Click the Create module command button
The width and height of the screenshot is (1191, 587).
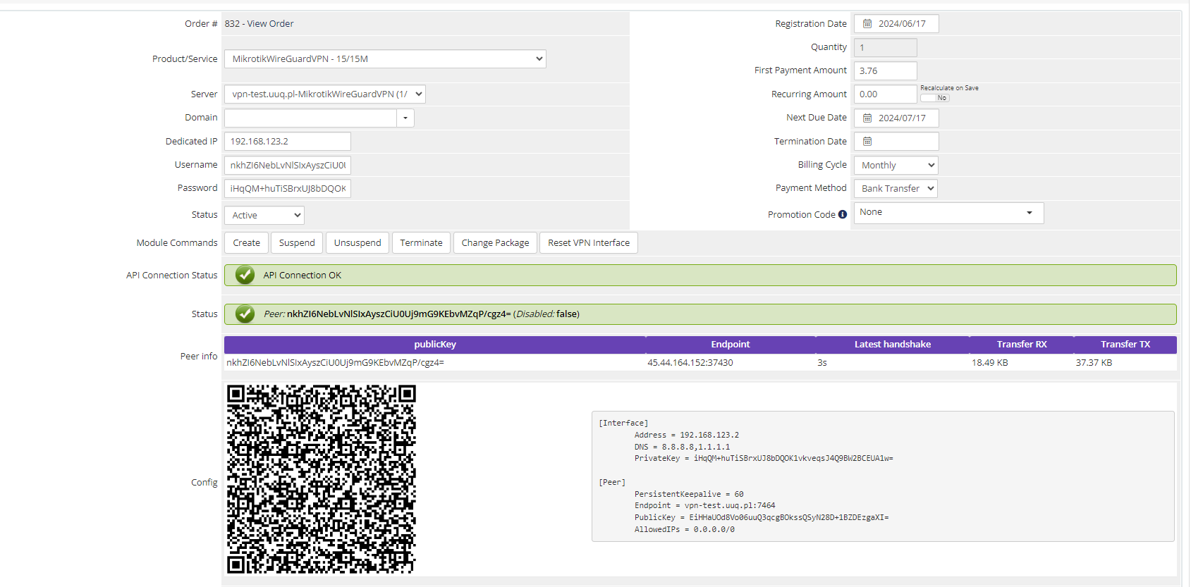point(247,243)
